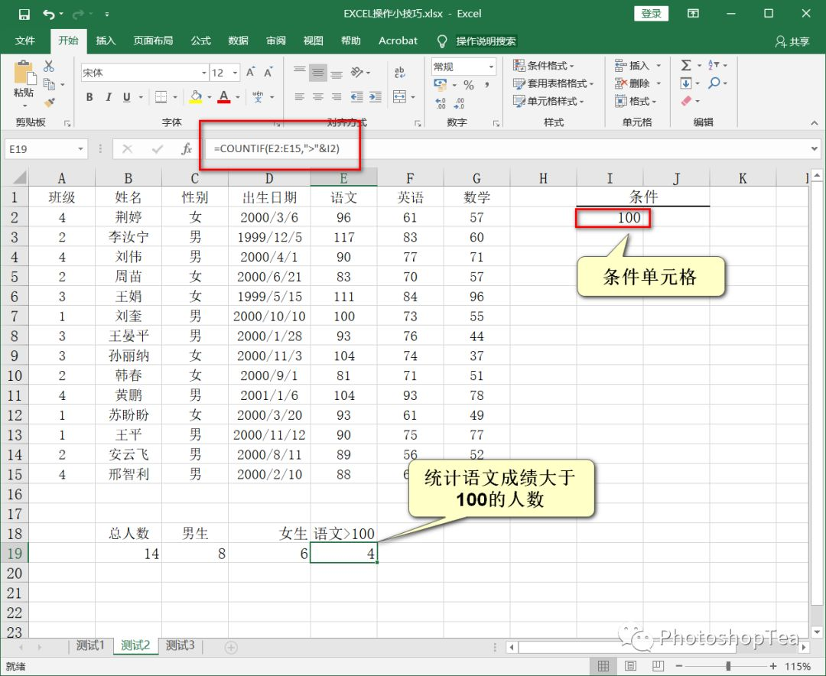
Task: Click 操作说明搜索 tell me search
Action: (x=486, y=41)
